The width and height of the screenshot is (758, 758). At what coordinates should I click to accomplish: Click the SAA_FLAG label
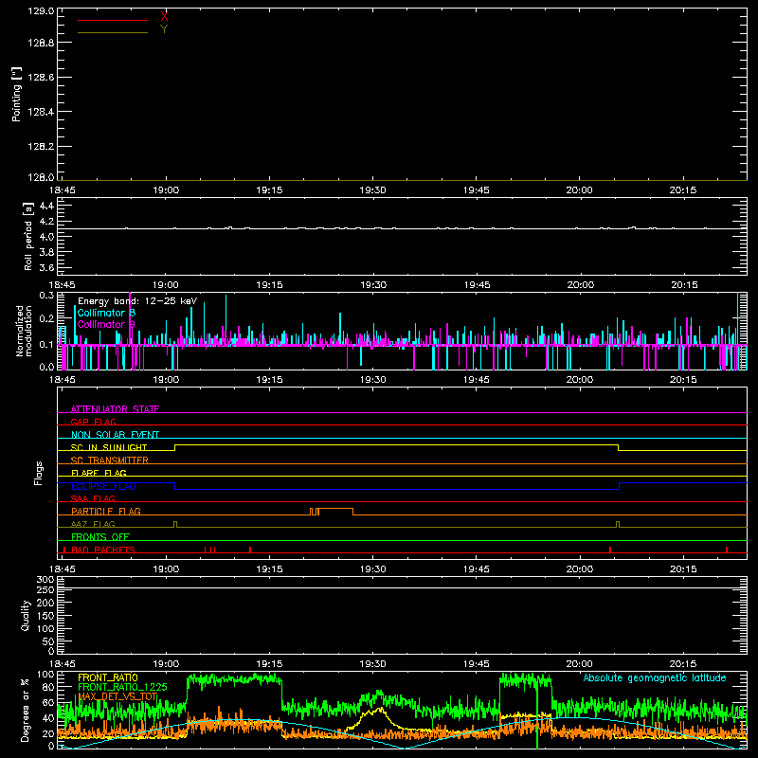point(93,498)
